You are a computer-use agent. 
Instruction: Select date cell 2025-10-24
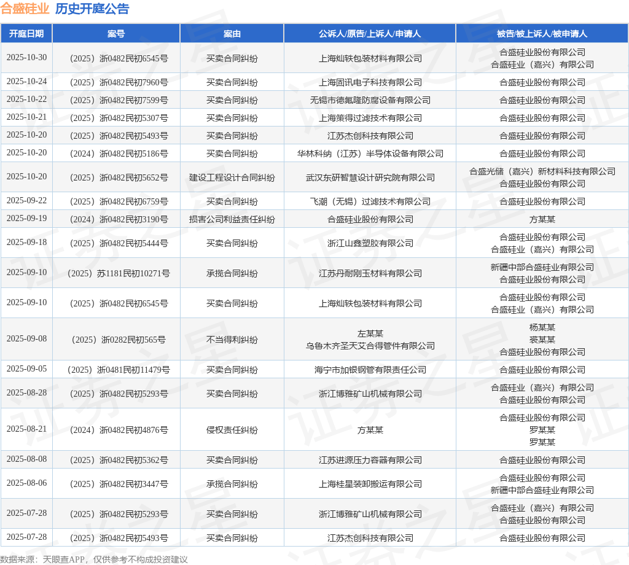26,82
